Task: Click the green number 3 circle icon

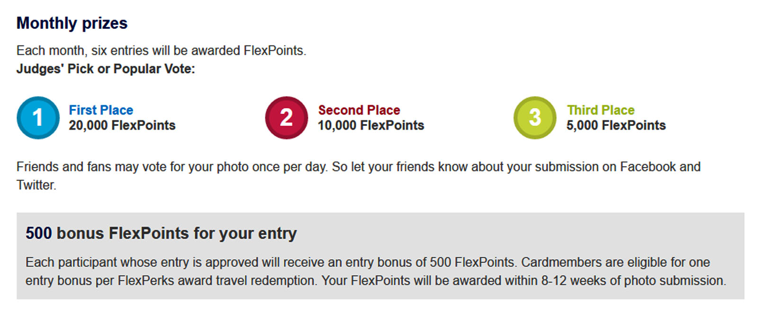Action: (x=535, y=118)
